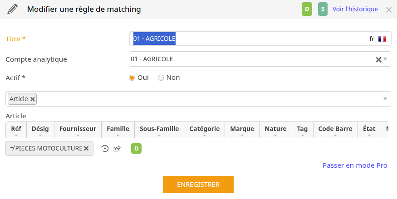Viewport: 397px width, 199px height.
Task: Click the ENREGISTRER button
Action: 198,184
